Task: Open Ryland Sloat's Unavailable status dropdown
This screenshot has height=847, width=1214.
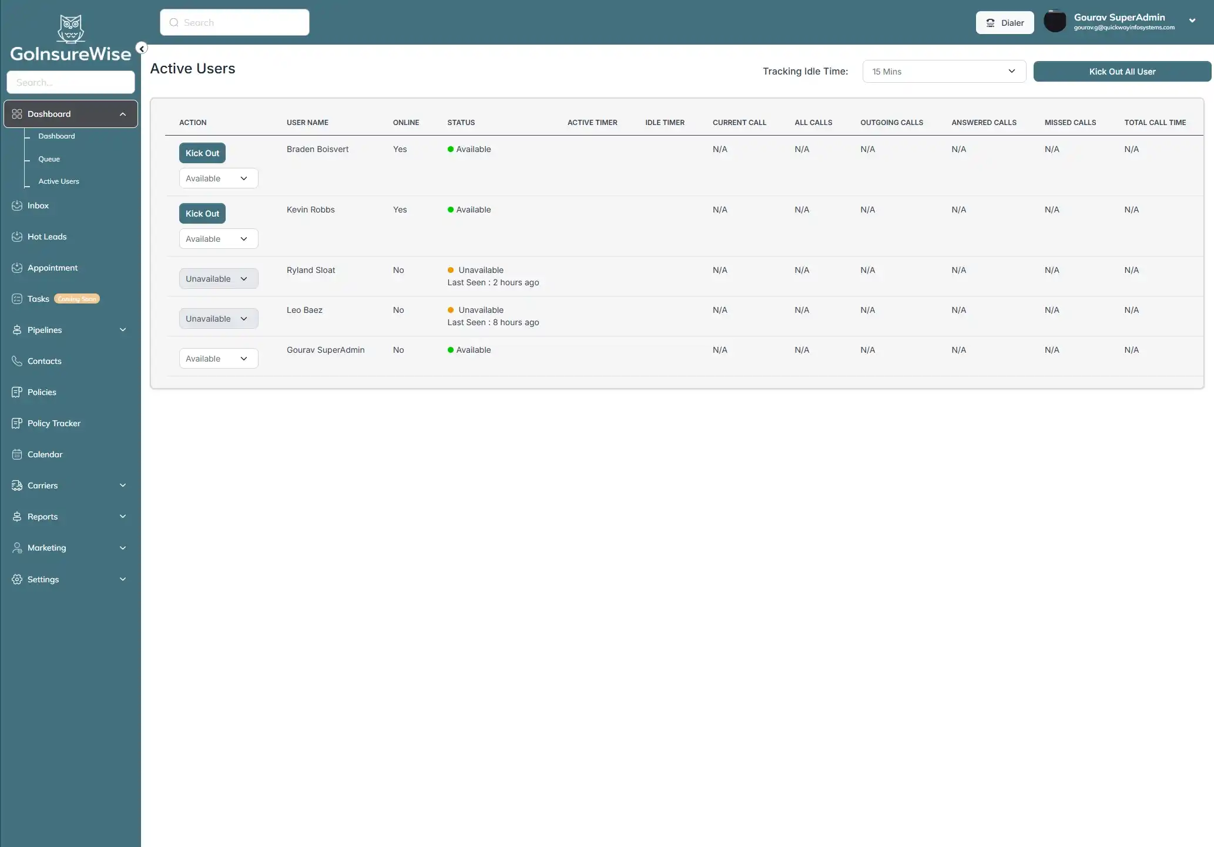Action: coord(219,279)
